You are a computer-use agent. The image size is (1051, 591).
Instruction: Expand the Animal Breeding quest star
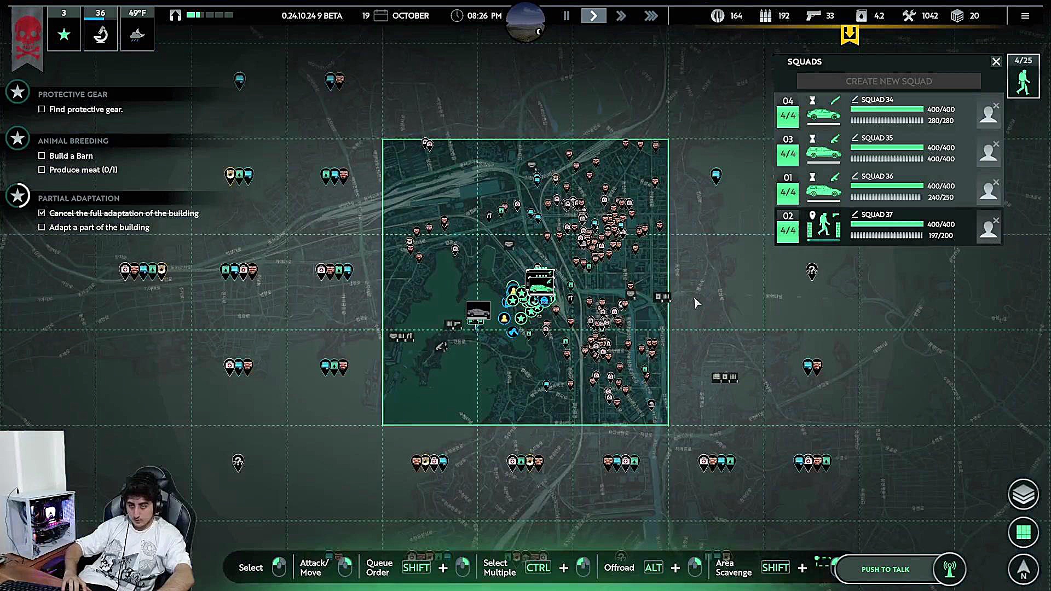[18, 138]
